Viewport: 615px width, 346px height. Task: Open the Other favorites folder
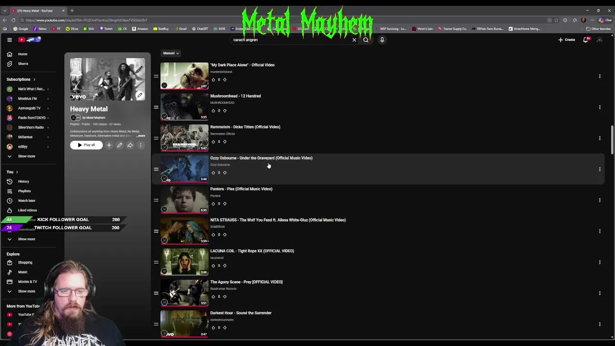598,29
